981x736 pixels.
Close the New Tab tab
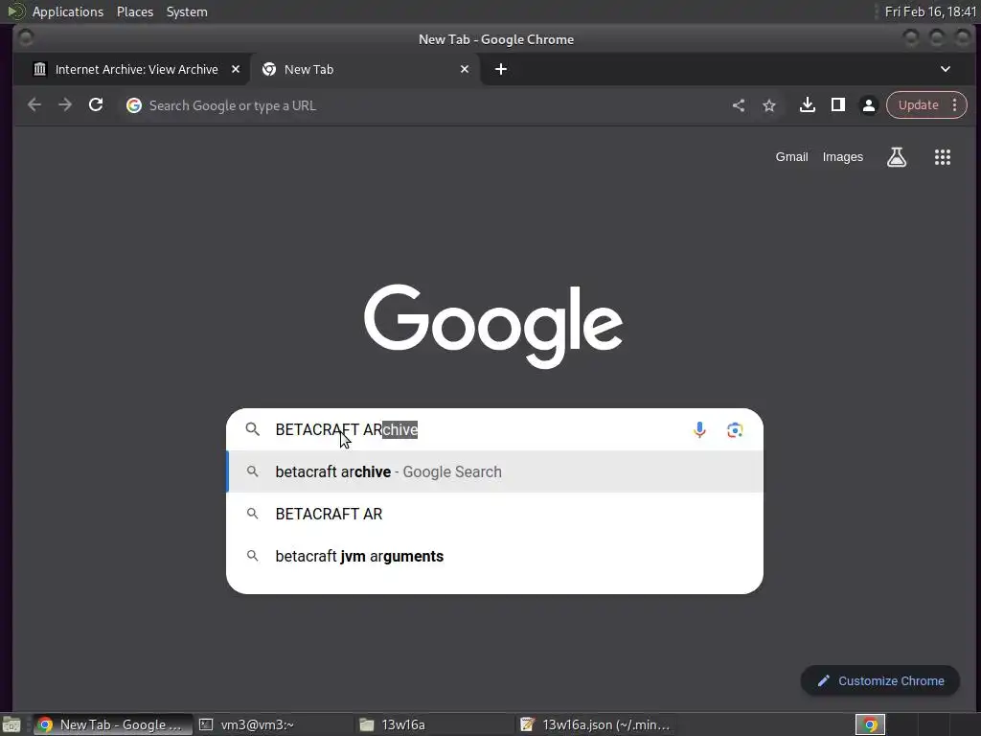[x=465, y=69]
